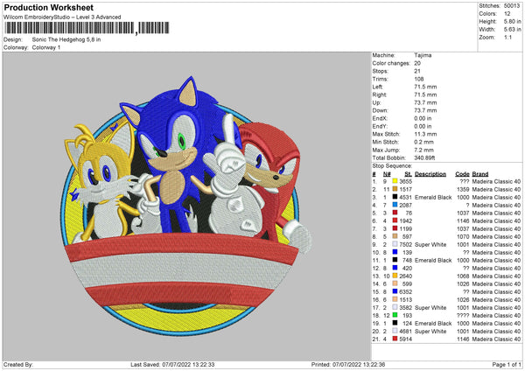This screenshot has width=525, height=371.
Task: Click the Code column header
Action: point(462,174)
